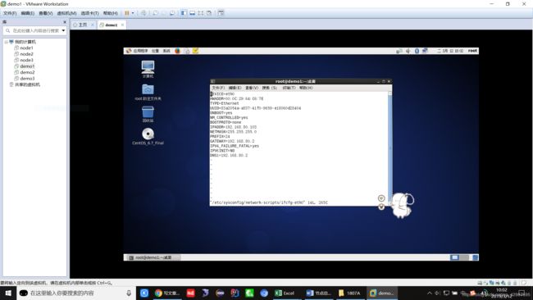This screenshot has width=533, height=300.
Task: Open the 计算机 desktop icon
Action: [148, 69]
